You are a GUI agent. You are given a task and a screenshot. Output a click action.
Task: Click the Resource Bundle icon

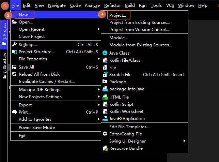(x=105, y=148)
